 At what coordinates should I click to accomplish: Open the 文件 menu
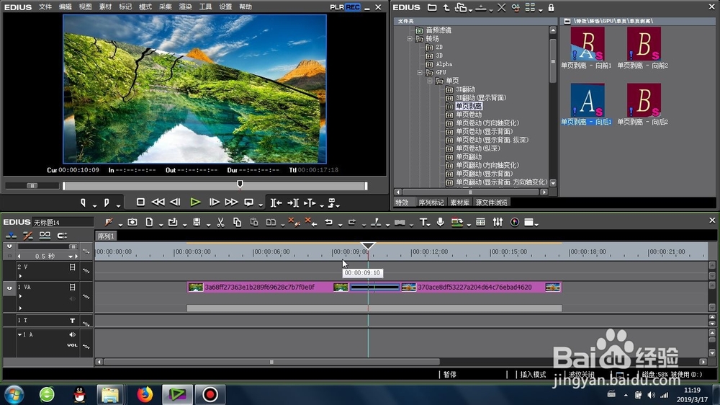click(x=45, y=7)
